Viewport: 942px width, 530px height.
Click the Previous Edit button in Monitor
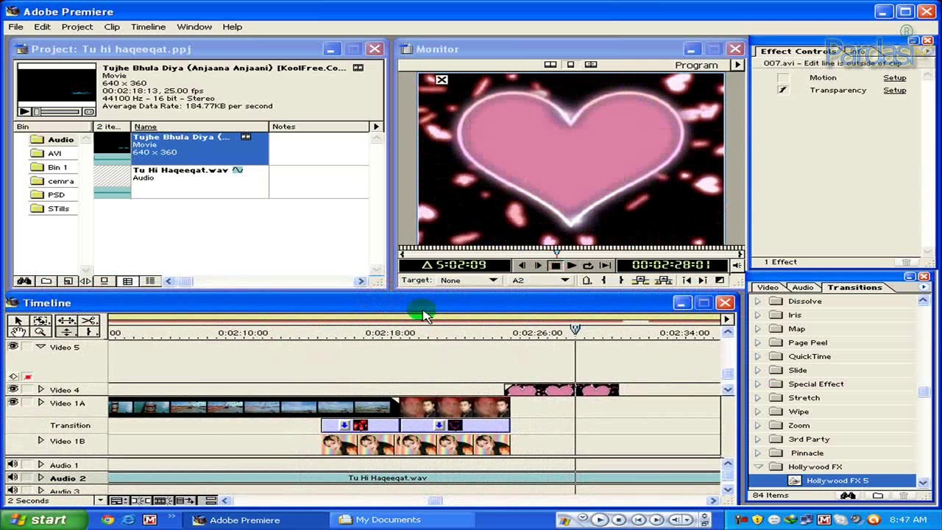click(687, 280)
